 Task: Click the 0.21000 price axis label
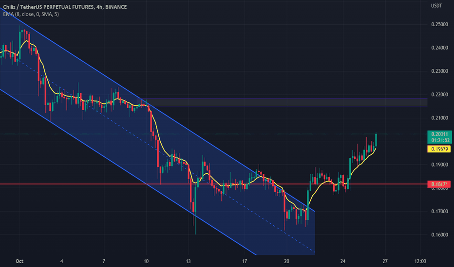(x=439, y=118)
